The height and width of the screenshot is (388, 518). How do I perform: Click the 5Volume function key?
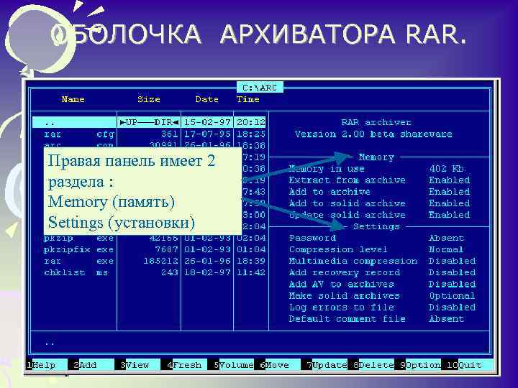[233, 365]
